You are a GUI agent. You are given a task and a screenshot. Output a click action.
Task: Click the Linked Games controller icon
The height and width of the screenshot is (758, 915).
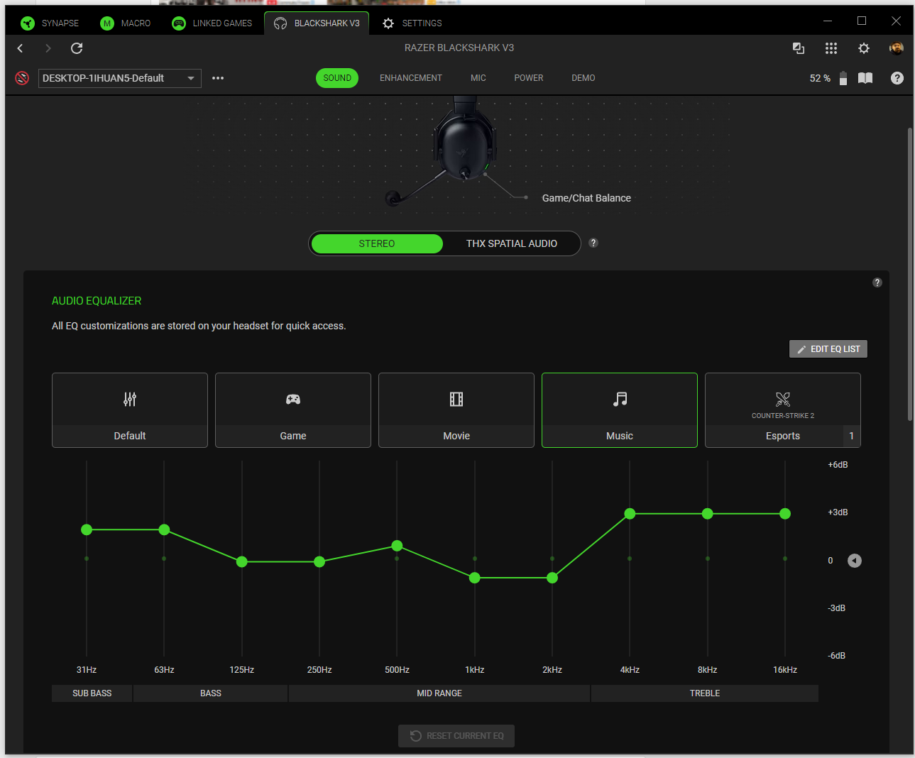tap(179, 23)
